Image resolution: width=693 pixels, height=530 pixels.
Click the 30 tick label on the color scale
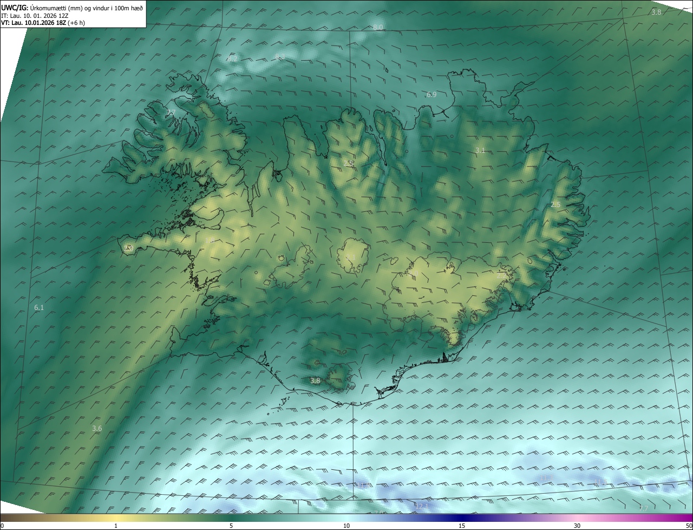click(x=577, y=526)
